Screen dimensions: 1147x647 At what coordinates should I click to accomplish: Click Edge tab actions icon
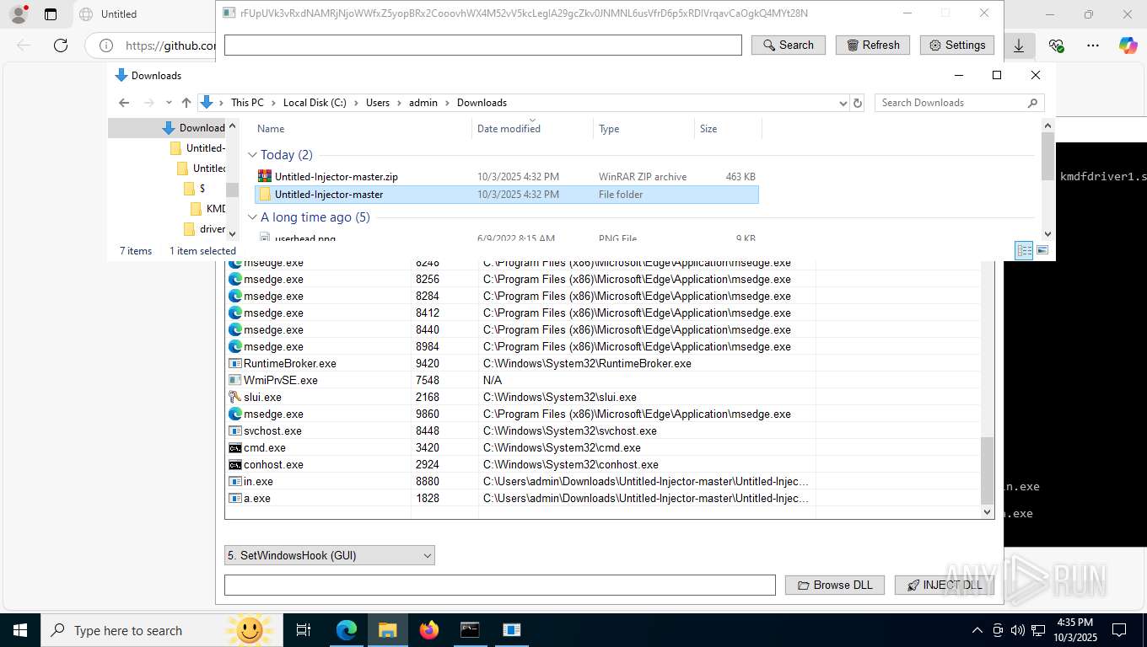(x=51, y=14)
